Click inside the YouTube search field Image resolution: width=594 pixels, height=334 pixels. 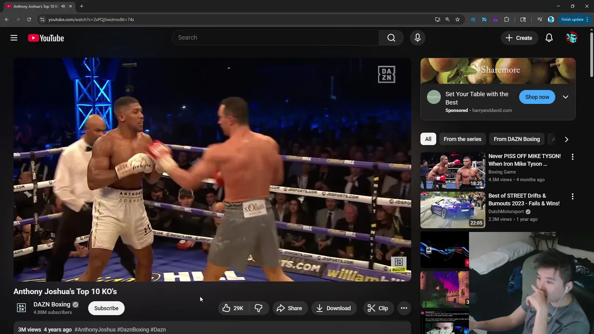pos(276,38)
